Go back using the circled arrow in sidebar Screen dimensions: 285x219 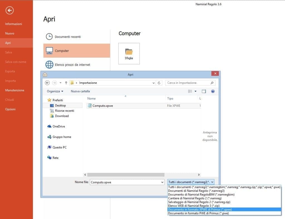click(9, 10)
